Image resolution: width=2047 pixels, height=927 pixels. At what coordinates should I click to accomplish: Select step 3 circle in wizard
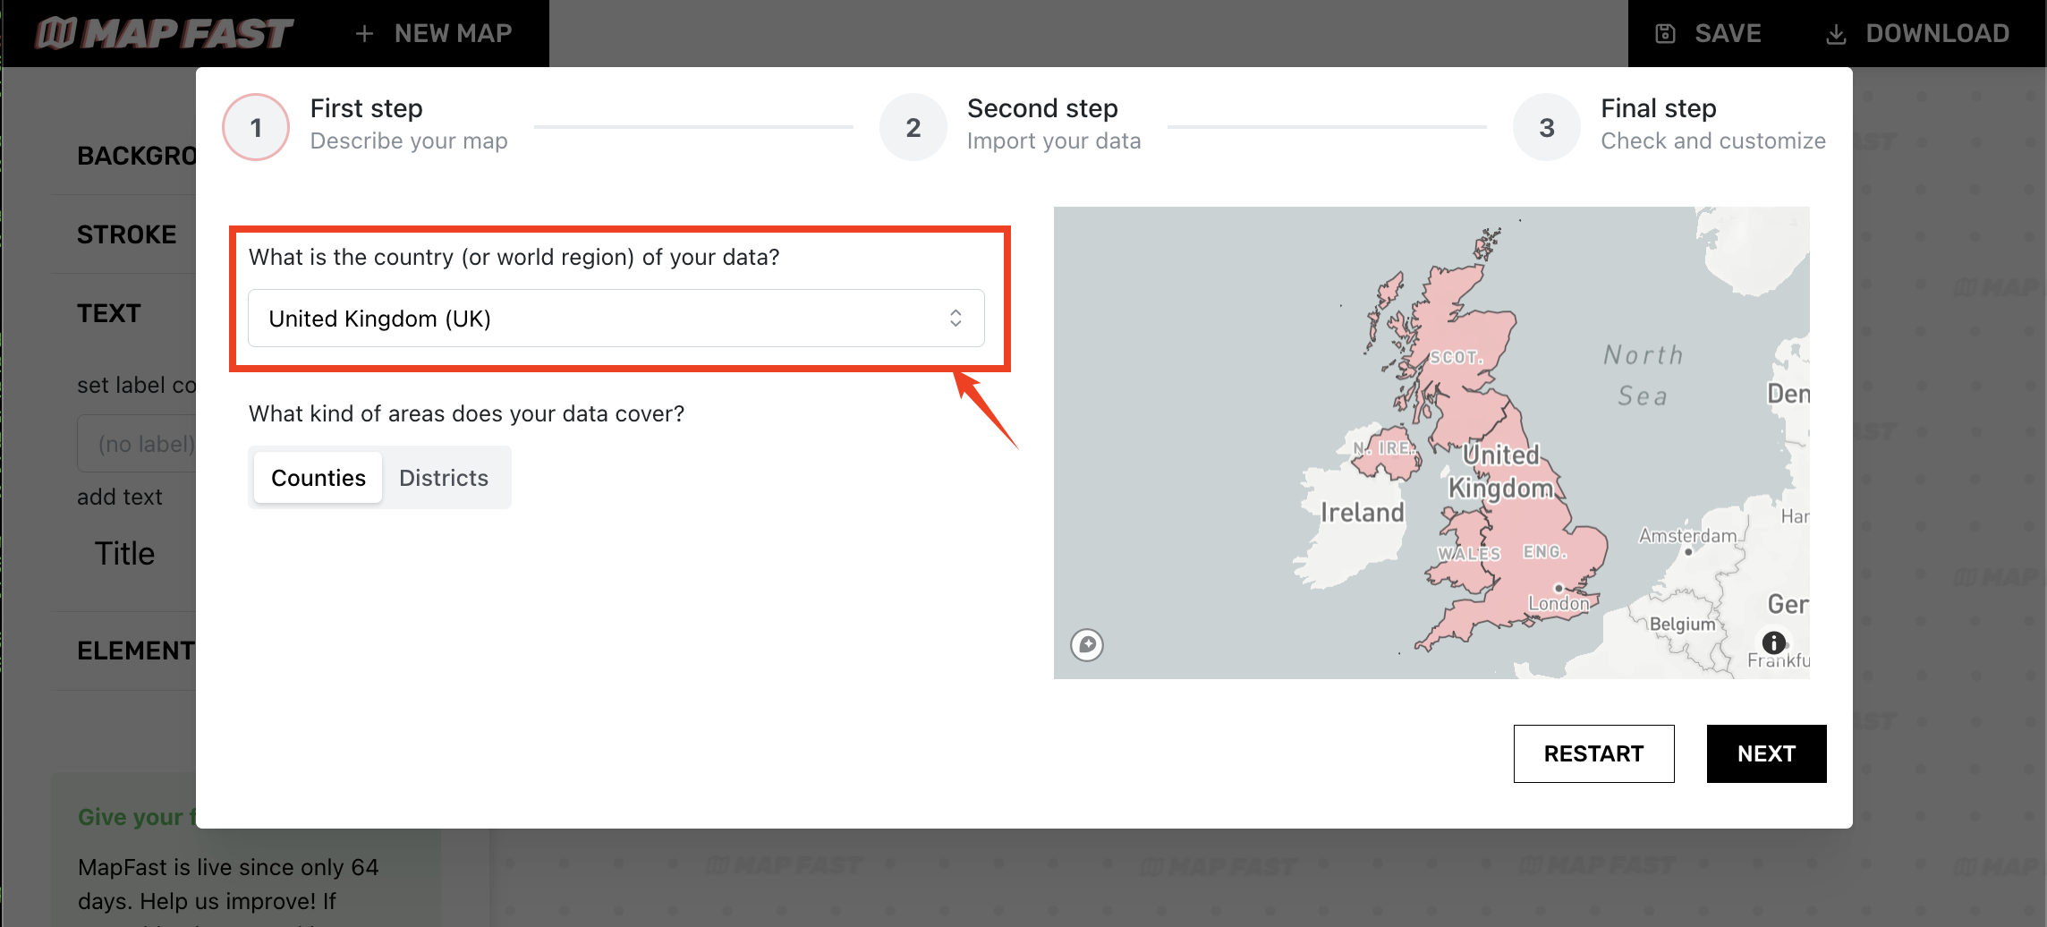click(1547, 127)
